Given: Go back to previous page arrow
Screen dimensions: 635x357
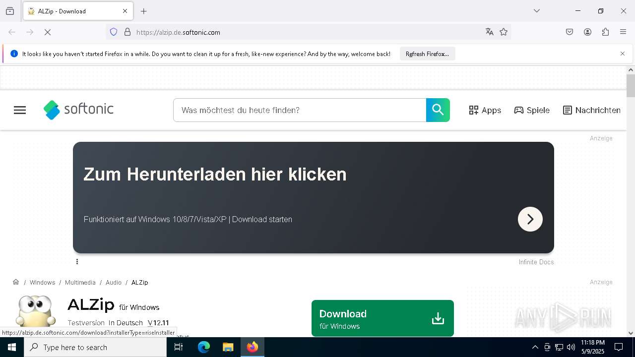Looking at the screenshot, I should click(x=12, y=32).
